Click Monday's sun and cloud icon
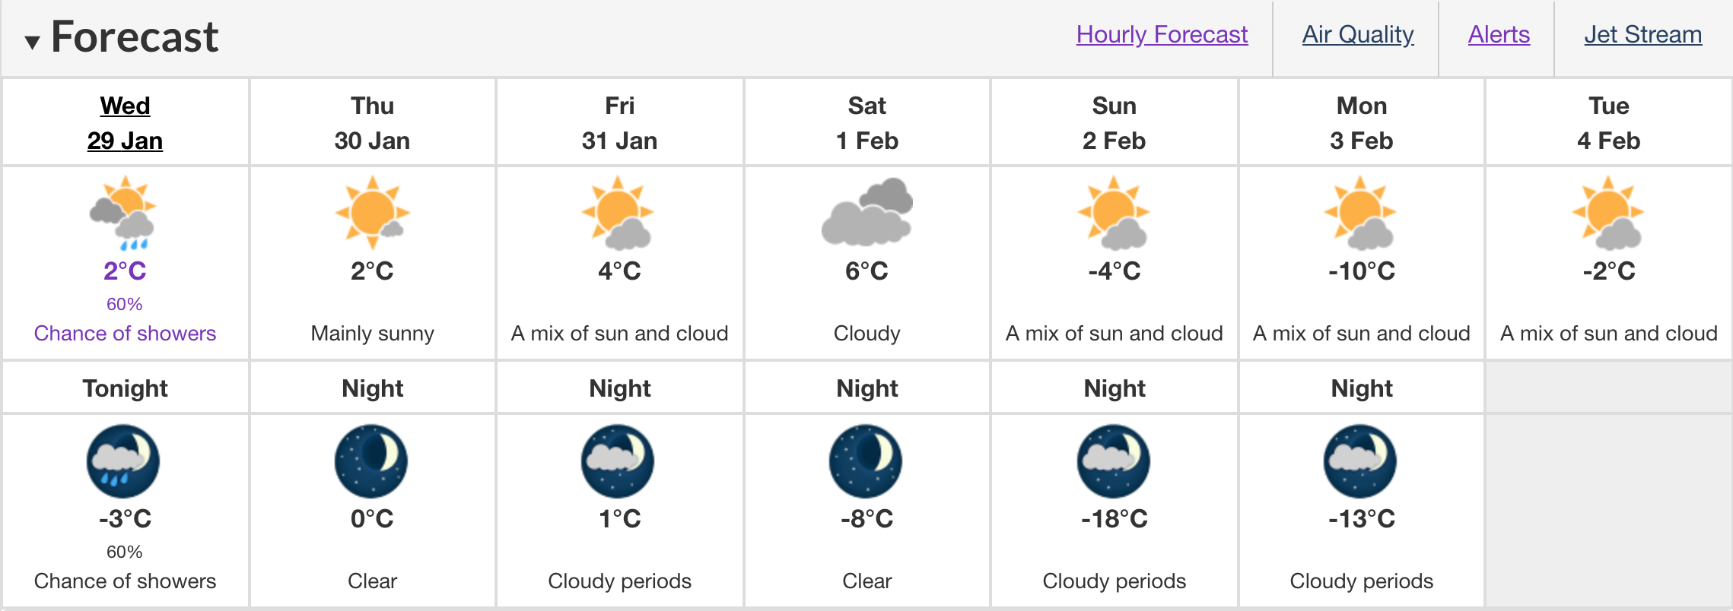The width and height of the screenshot is (1733, 611). point(1360,213)
